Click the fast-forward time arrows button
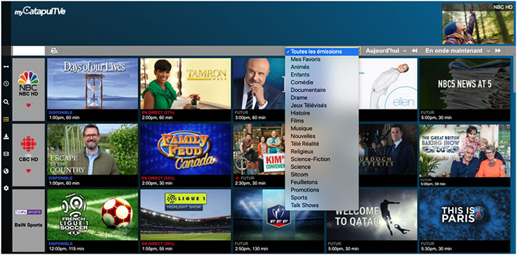 coord(498,51)
